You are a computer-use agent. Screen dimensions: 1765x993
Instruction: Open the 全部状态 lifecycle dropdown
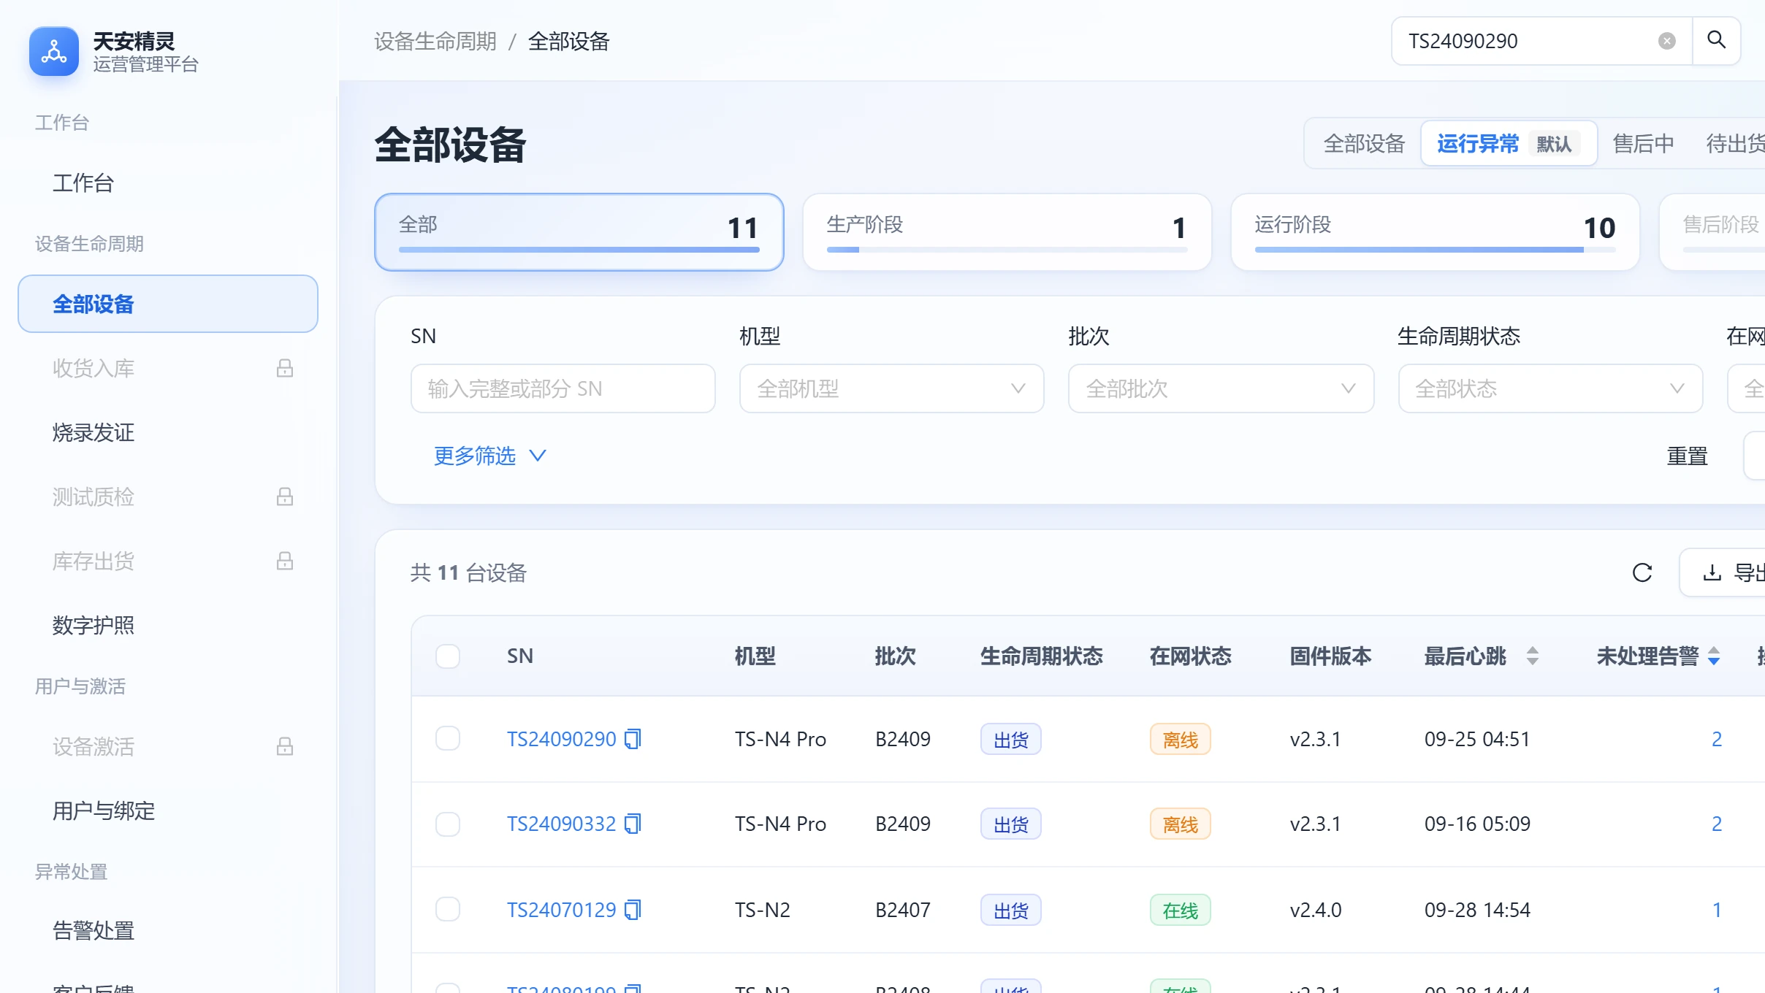(x=1550, y=388)
